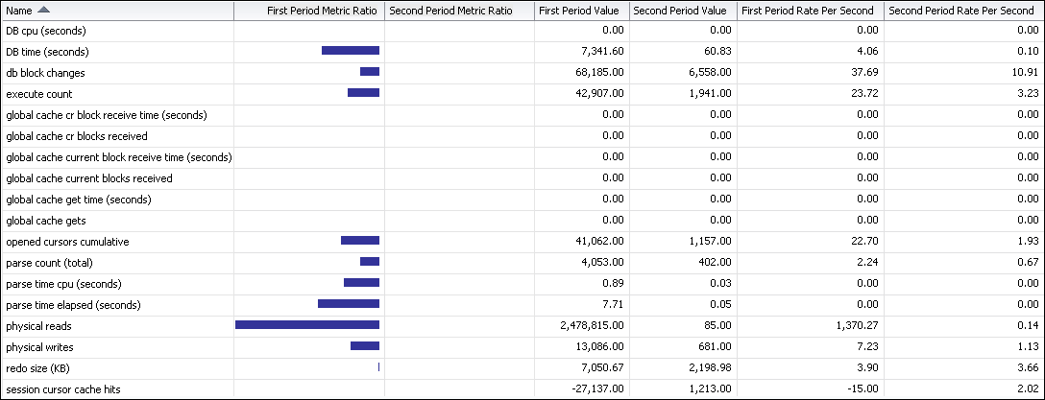
Task: Sort by Second Period Rate Per Second
Action: pyautogui.click(x=963, y=11)
